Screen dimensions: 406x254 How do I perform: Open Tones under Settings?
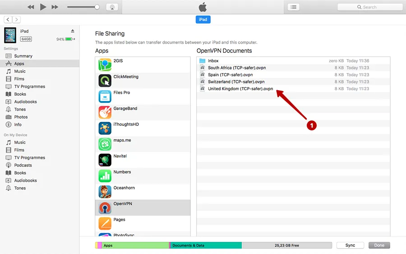(x=40, y=109)
